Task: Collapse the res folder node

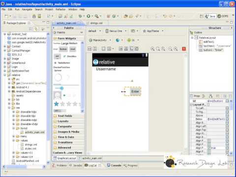Action: 9,108
